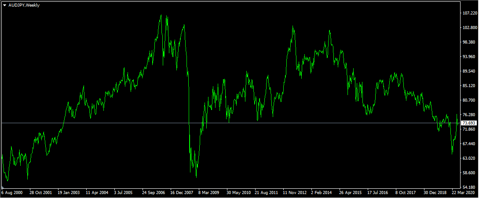The height and width of the screenshot is (198, 479).
Task: Select price axis value 71.860
Action: click(470, 129)
